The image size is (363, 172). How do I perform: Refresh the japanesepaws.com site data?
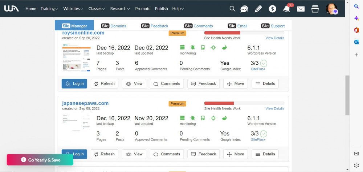105,154
